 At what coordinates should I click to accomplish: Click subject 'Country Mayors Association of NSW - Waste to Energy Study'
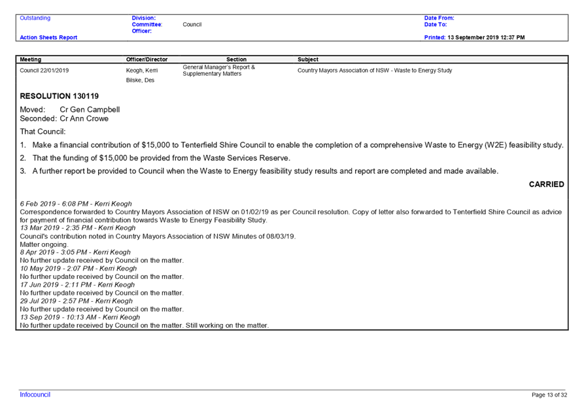coord(375,71)
